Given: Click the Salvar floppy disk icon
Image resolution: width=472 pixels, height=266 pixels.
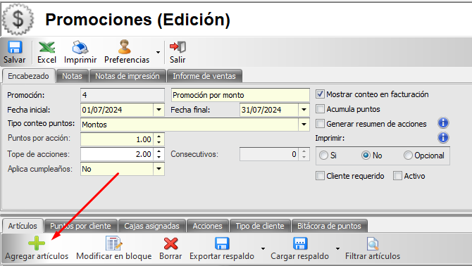Looking at the screenshot, I should coord(15,47).
